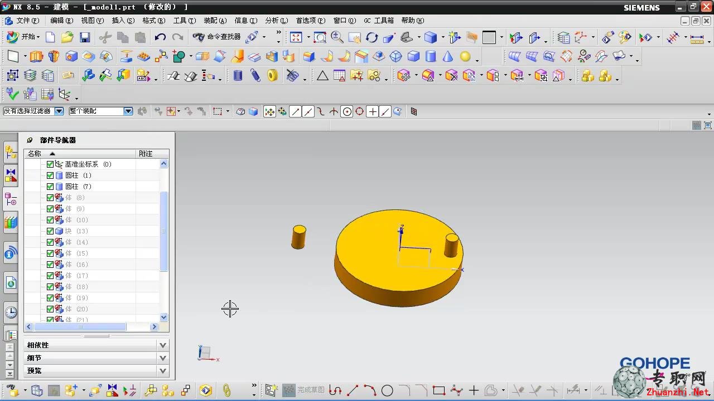Select the Cone primitive tool
Image resolution: width=714 pixels, height=401 pixels.
coord(448,56)
